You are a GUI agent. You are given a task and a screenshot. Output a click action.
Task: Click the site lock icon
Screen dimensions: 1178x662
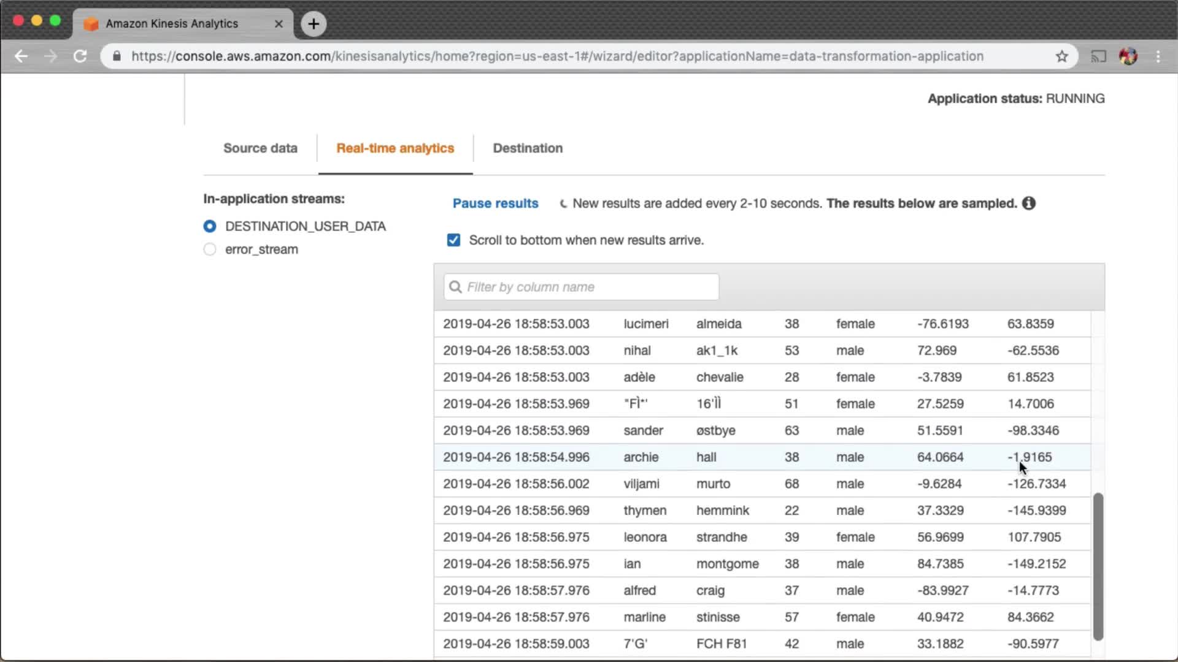[x=117, y=56]
